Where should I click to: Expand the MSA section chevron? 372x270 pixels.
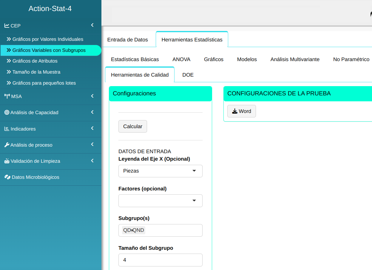pos(92,96)
